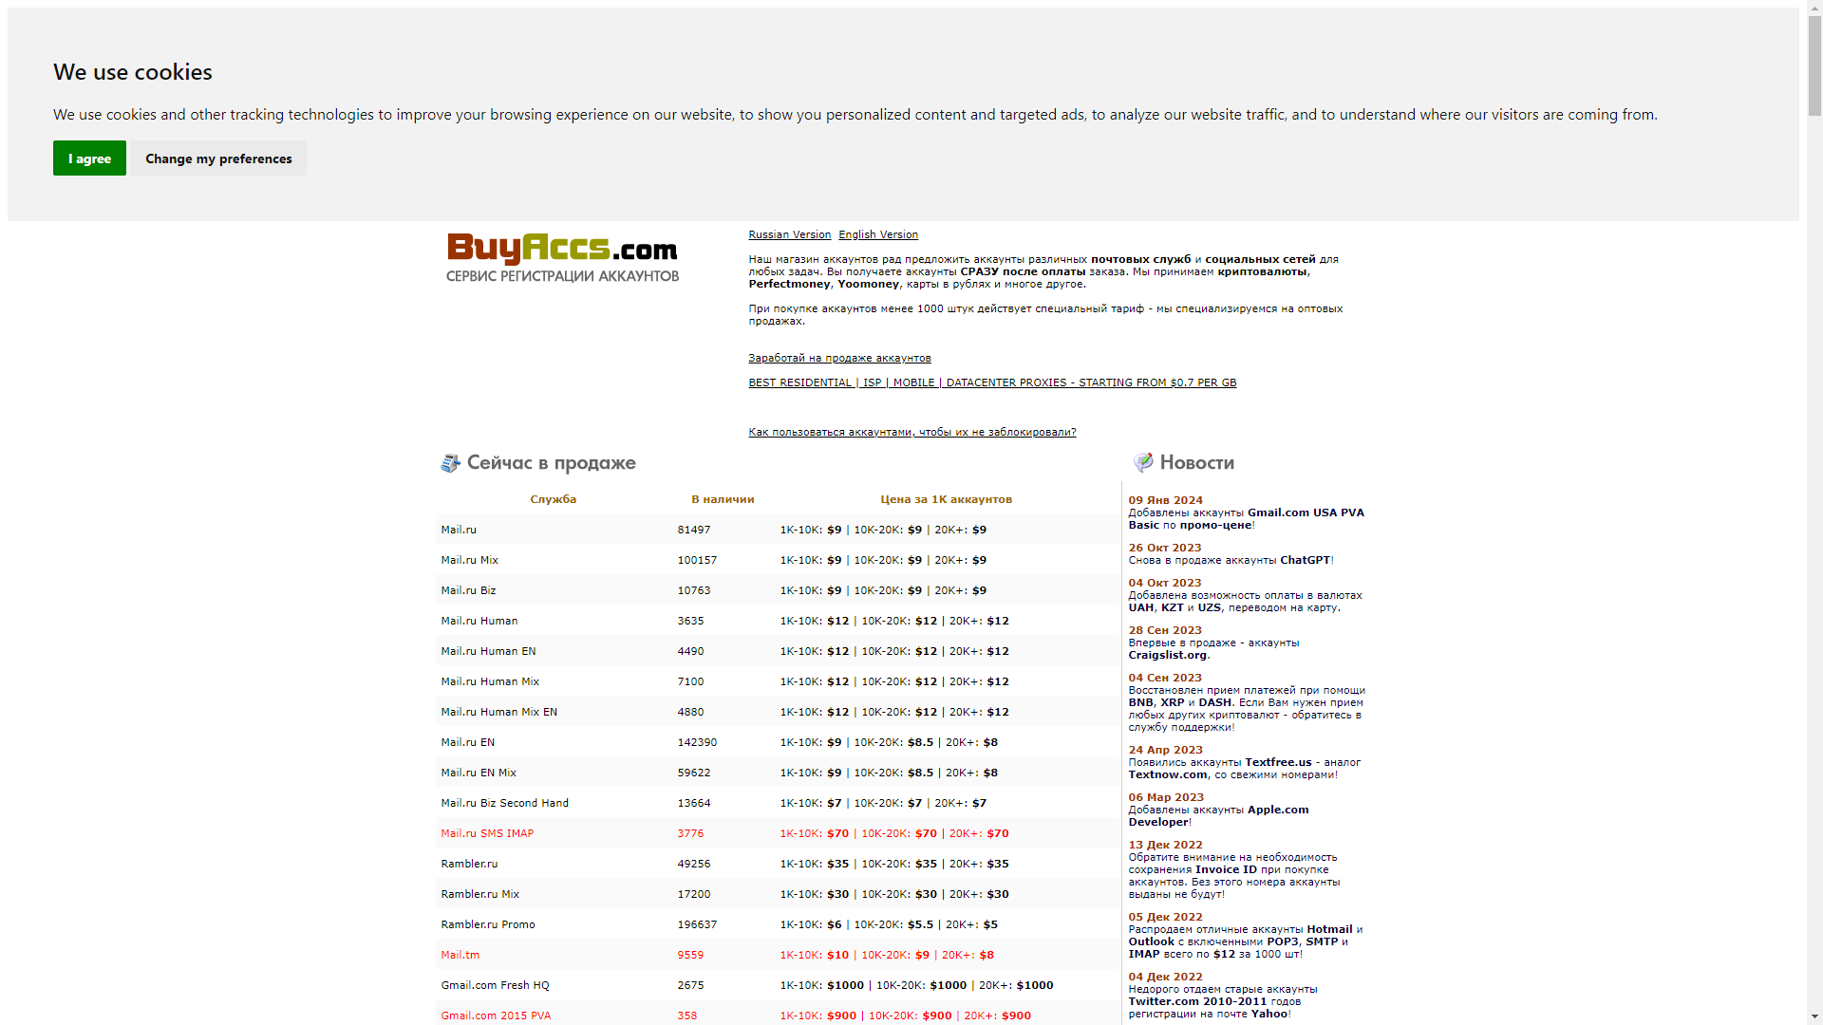Open the Rambler.ru account listing
The width and height of the screenshot is (1823, 1025).
469,864
